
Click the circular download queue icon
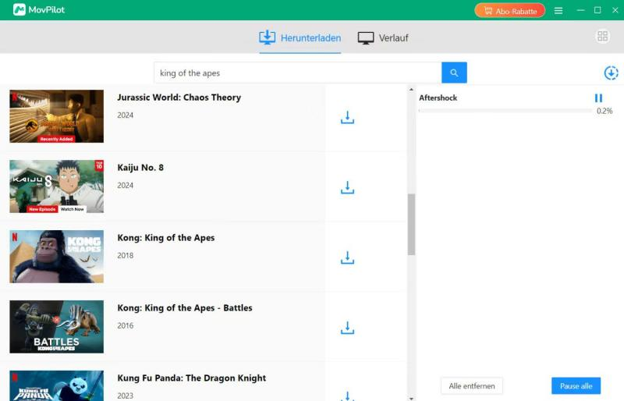(611, 73)
